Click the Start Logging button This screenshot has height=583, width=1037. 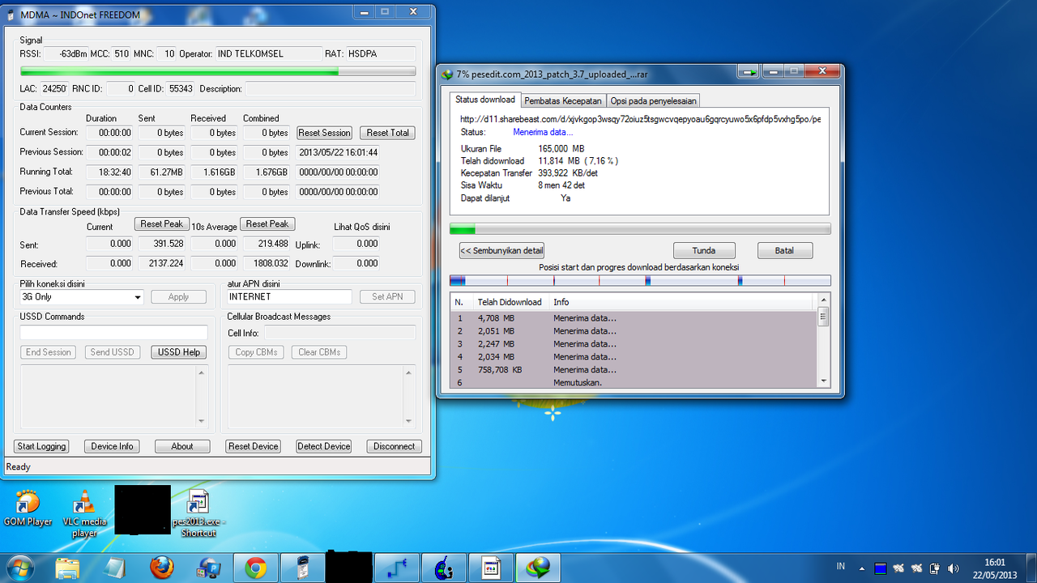tap(41, 446)
